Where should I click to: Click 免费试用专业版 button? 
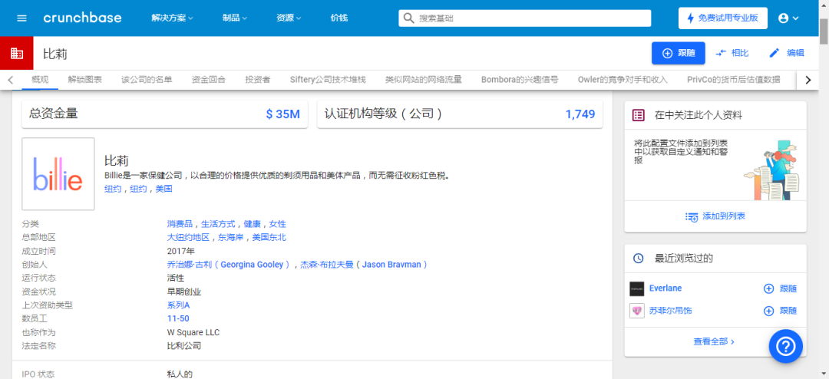coord(723,18)
